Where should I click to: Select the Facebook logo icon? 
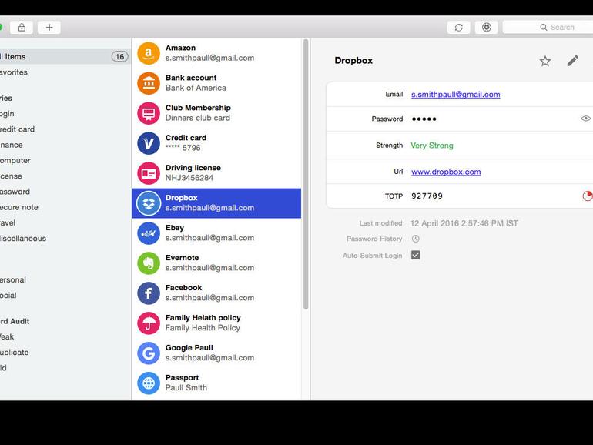(x=149, y=293)
